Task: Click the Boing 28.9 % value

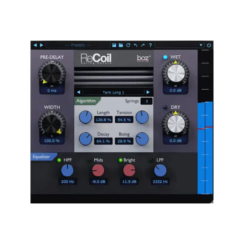Action: click(x=124, y=141)
